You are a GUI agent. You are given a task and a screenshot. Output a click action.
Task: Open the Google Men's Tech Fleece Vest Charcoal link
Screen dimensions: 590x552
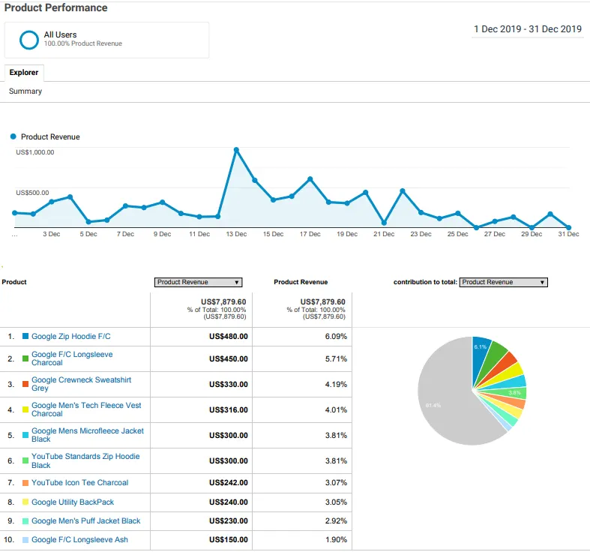(x=86, y=409)
